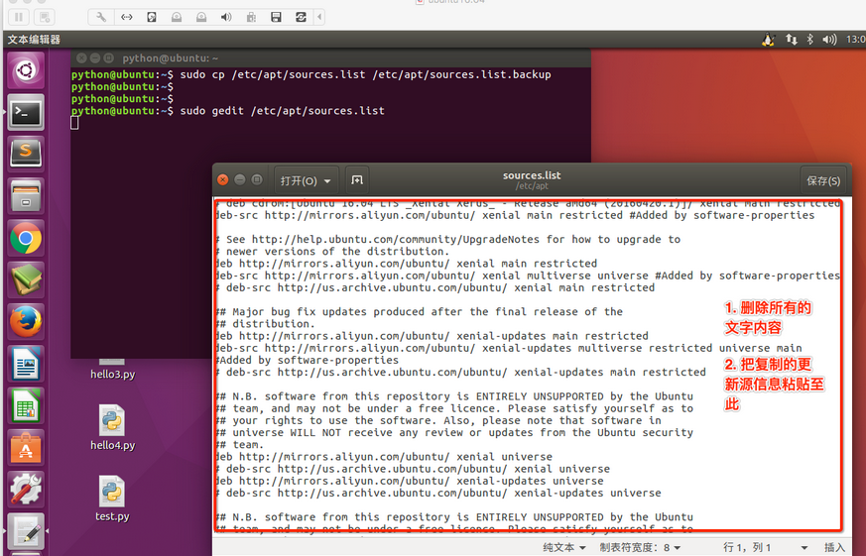Click line '# newer versions of the distribution.'
Screen dimensions: 866x556
pyautogui.click(x=332, y=251)
